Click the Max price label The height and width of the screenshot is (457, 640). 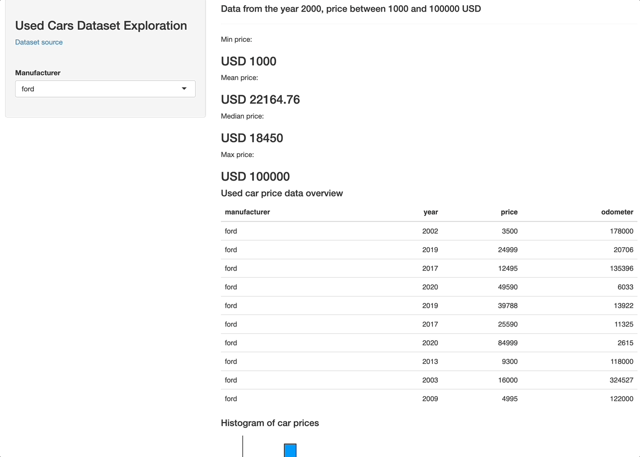[237, 155]
